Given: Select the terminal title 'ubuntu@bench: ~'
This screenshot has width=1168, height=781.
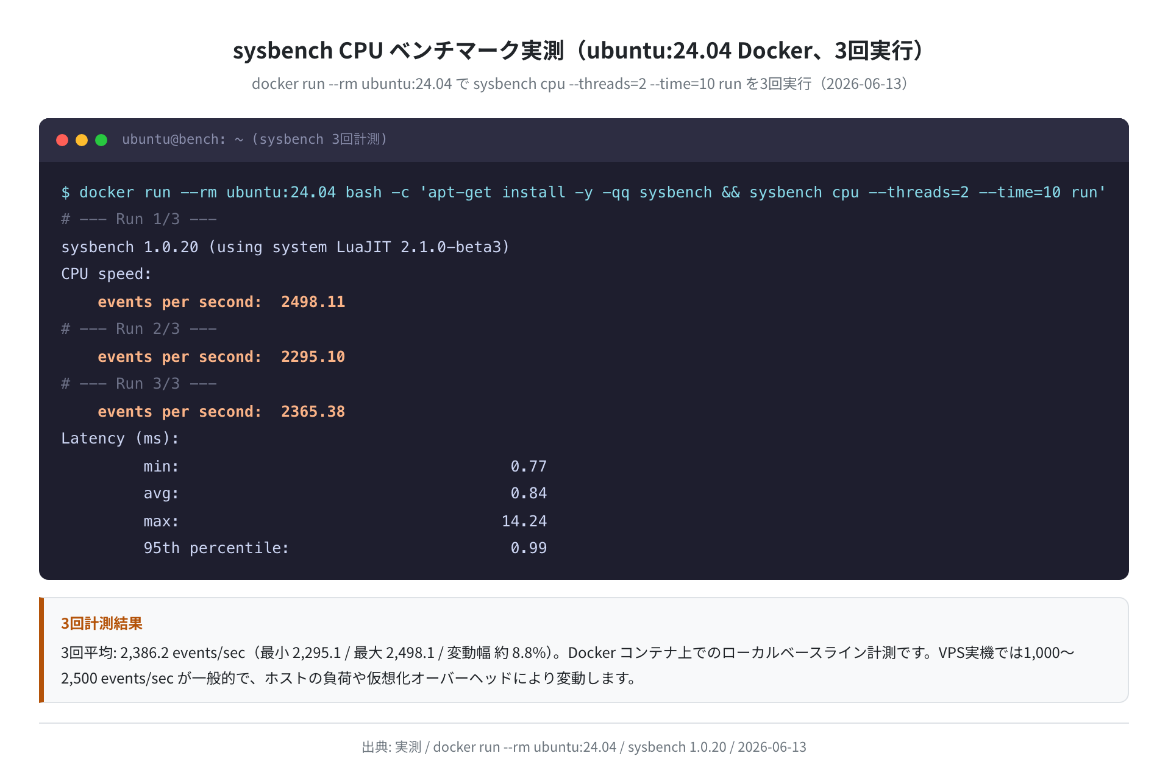Looking at the screenshot, I should click(x=182, y=140).
